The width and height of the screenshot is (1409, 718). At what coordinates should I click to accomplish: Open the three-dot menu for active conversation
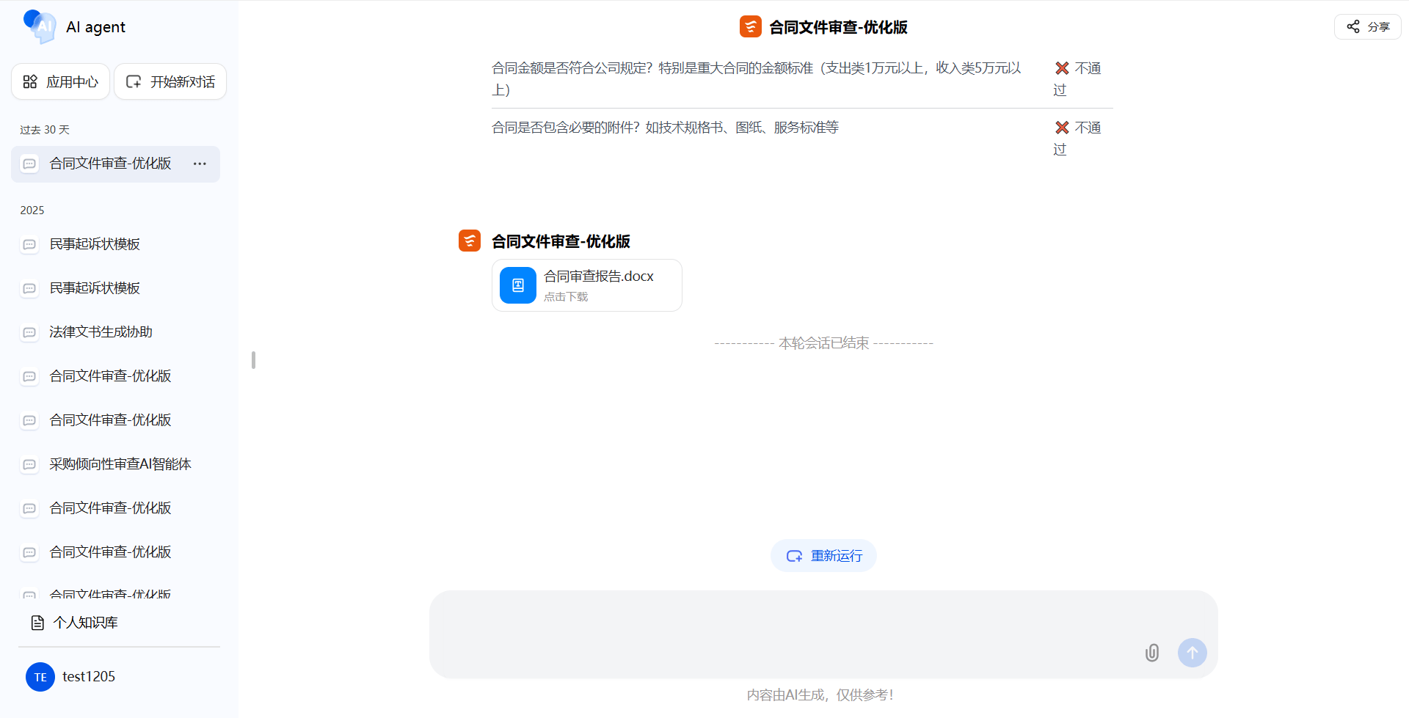click(x=200, y=164)
